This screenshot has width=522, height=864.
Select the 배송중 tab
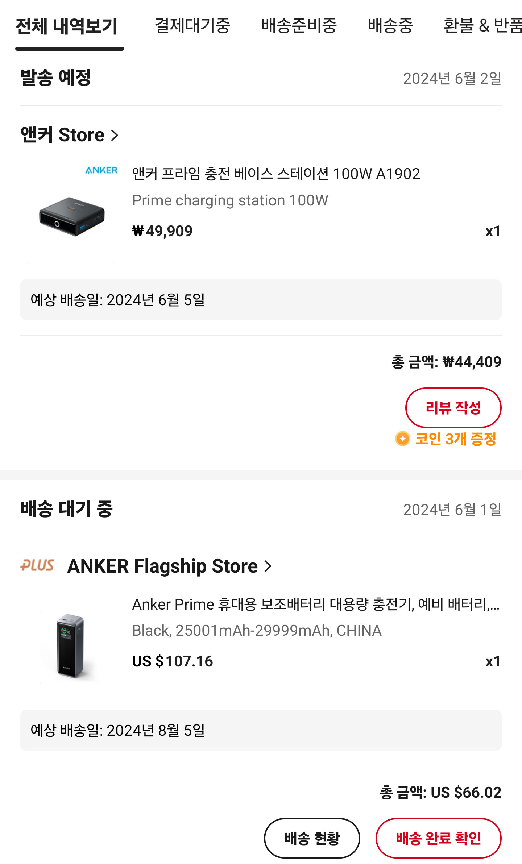tap(390, 26)
